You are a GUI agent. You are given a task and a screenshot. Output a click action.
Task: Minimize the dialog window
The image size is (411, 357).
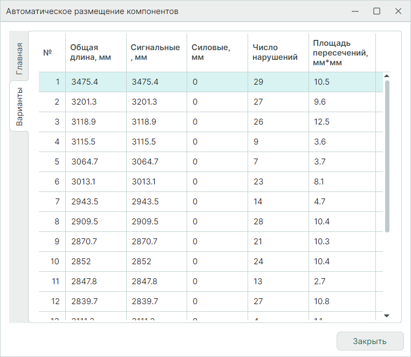click(355, 11)
